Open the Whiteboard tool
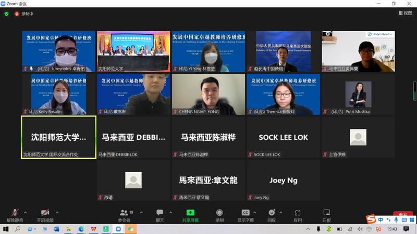This screenshot has width=417, height=234. click(327, 213)
